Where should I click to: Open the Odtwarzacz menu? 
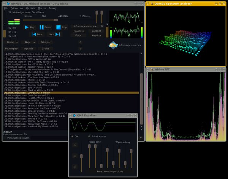[x=17, y=8]
